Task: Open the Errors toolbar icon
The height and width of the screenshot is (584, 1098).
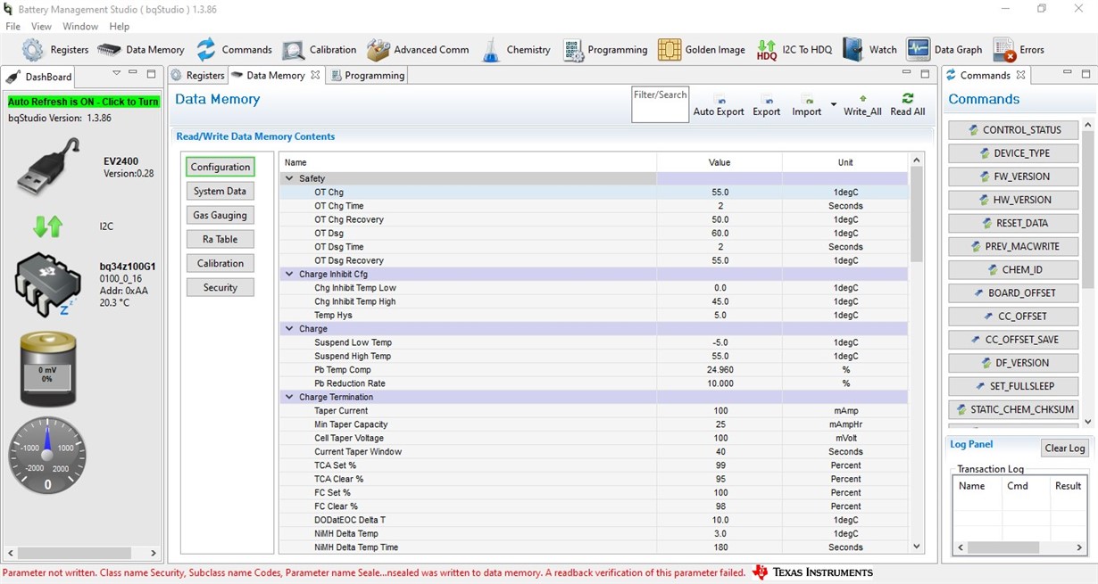Action: [x=1004, y=50]
